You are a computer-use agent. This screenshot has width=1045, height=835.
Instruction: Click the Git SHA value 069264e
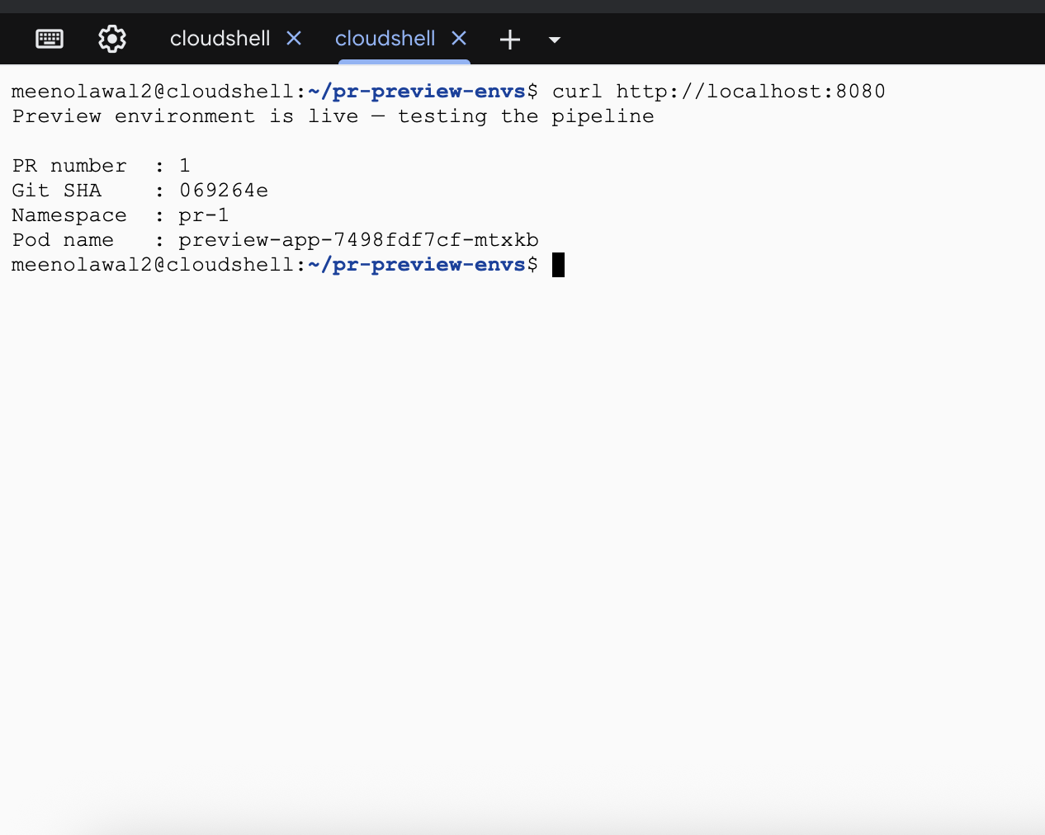pos(224,191)
